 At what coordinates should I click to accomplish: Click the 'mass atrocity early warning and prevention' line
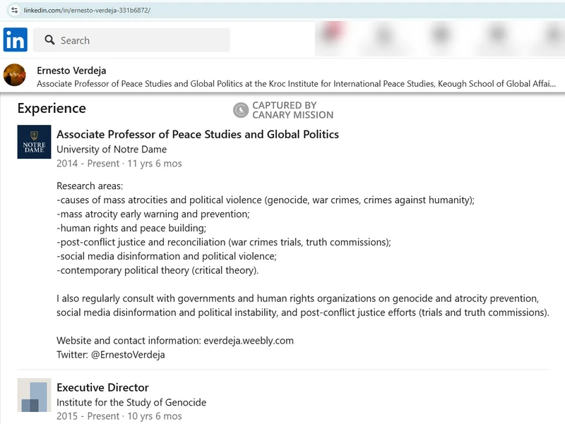click(153, 214)
